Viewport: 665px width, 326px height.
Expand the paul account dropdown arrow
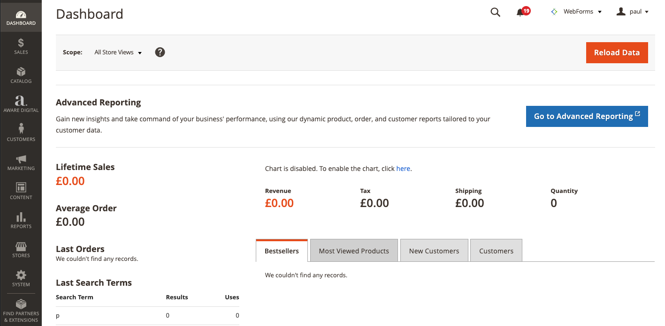pos(647,12)
